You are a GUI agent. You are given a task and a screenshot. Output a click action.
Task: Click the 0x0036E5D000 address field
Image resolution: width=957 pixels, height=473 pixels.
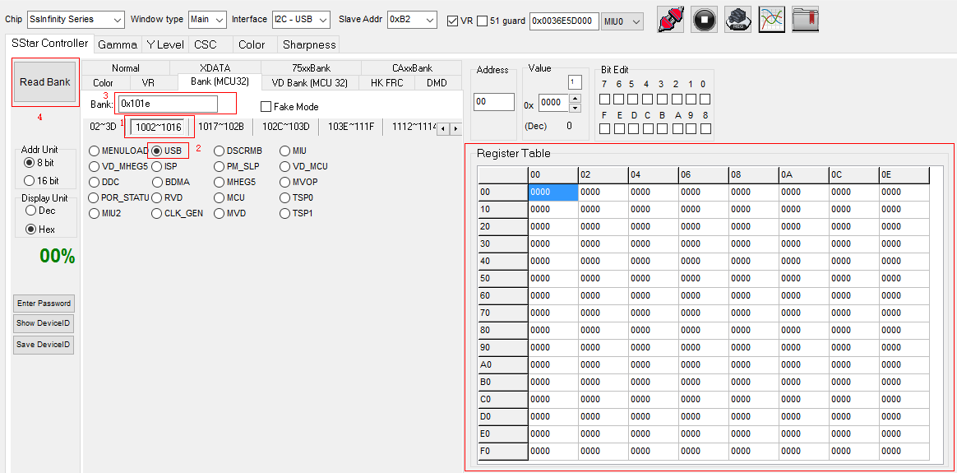pyautogui.click(x=565, y=21)
